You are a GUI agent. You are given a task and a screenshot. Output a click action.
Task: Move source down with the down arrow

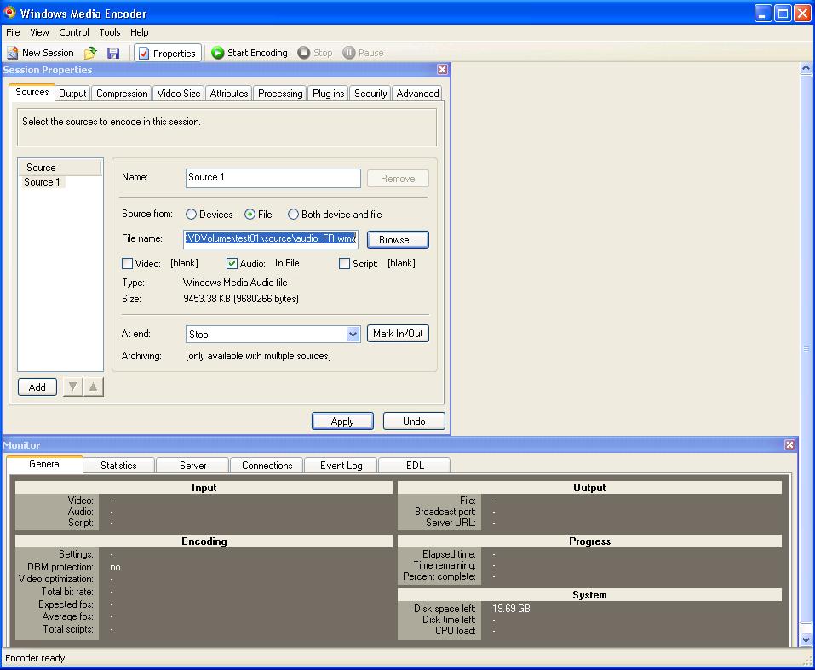tap(72, 387)
